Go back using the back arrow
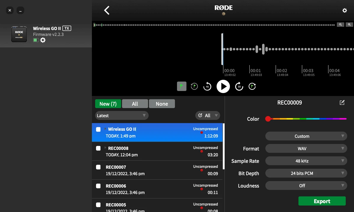The height and width of the screenshot is (212, 354). 107,11
